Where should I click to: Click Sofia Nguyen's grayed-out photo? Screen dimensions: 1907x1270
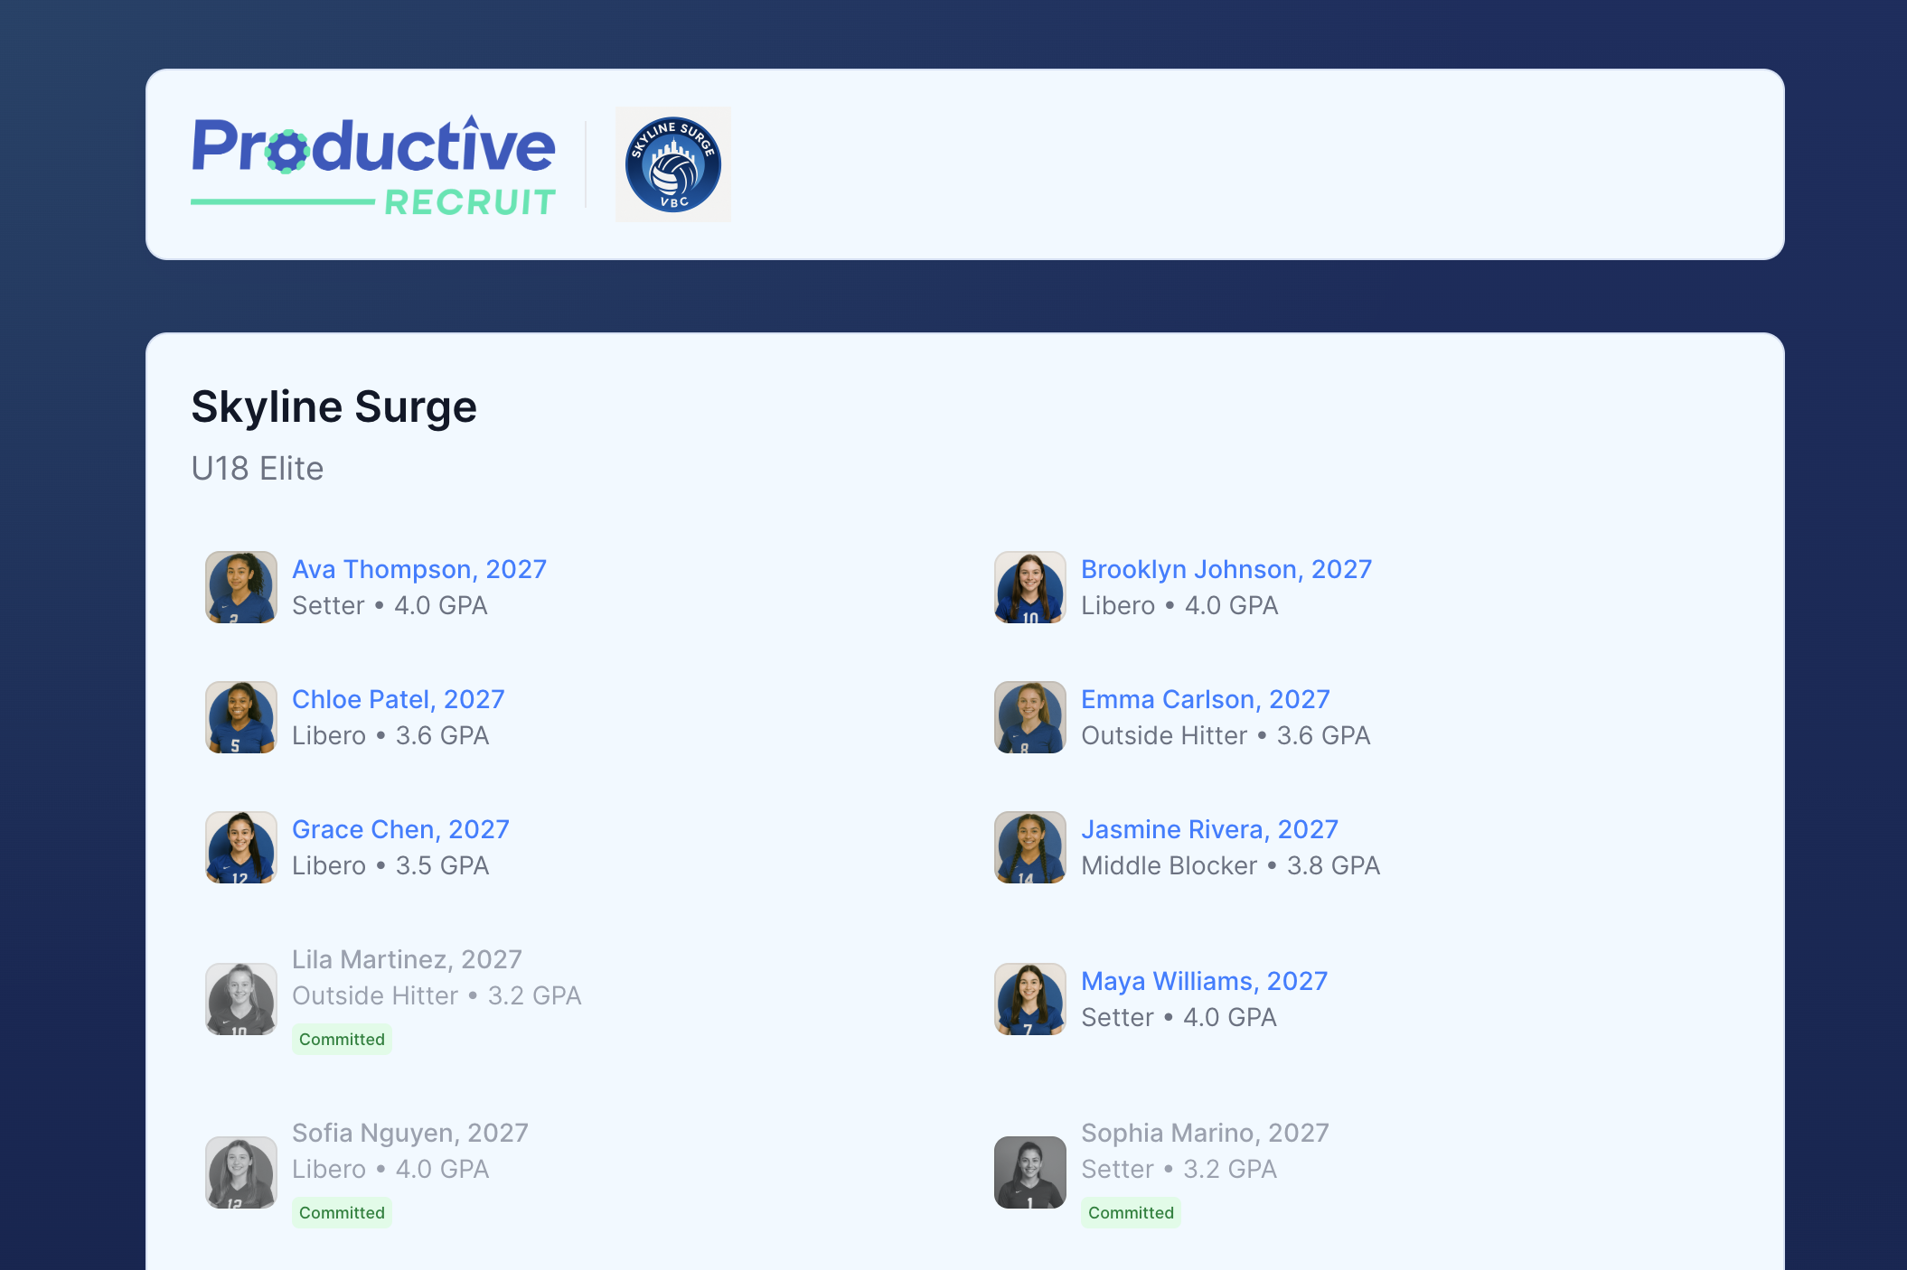click(x=240, y=1172)
